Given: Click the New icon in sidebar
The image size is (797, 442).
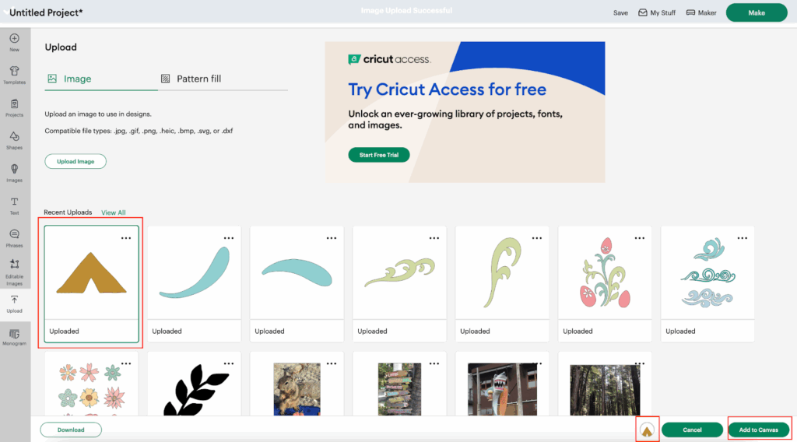Looking at the screenshot, I should click(14, 38).
